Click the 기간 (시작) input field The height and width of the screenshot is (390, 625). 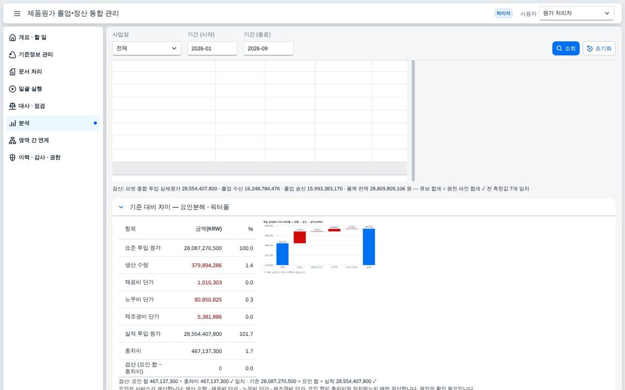click(212, 48)
